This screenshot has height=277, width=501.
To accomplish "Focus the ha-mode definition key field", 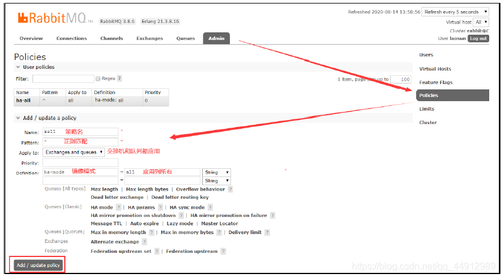I will (x=81, y=172).
